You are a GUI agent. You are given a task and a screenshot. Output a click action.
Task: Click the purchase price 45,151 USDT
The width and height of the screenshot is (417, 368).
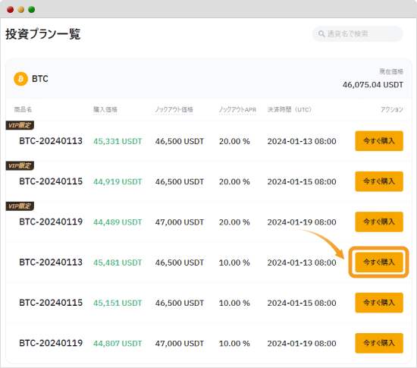click(x=118, y=303)
